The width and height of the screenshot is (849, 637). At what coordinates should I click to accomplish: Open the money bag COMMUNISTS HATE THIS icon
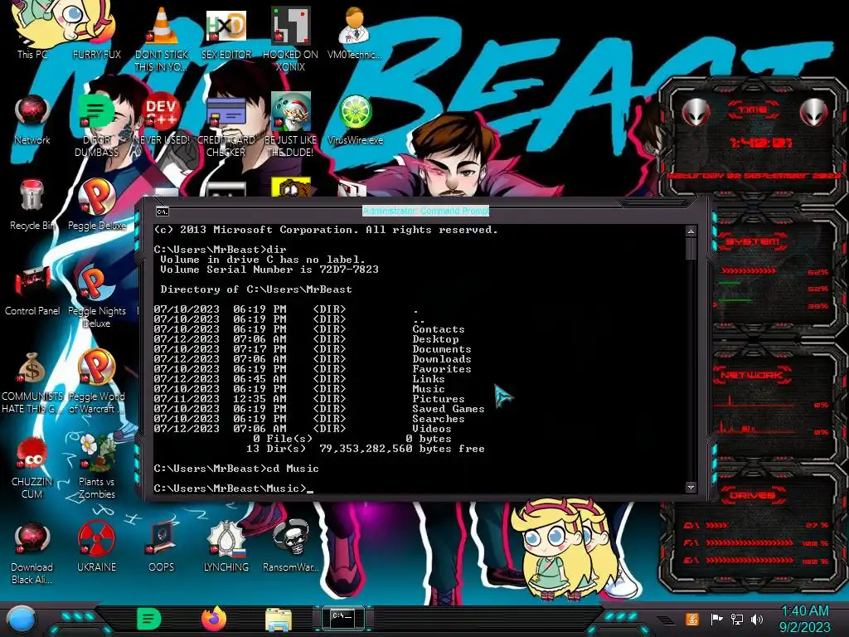(x=32, y=382)
